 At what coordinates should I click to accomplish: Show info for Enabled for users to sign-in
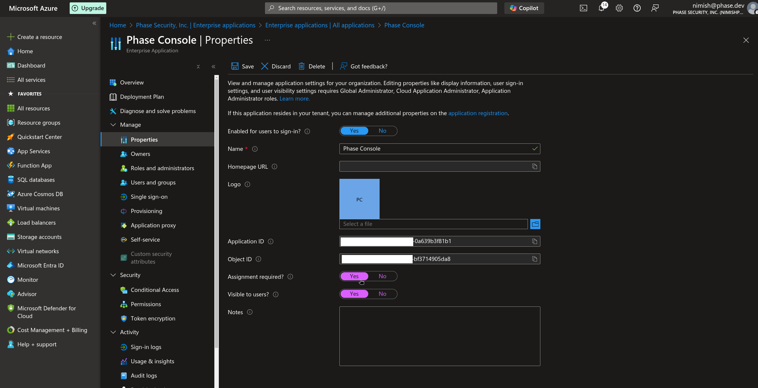[307, 131]
